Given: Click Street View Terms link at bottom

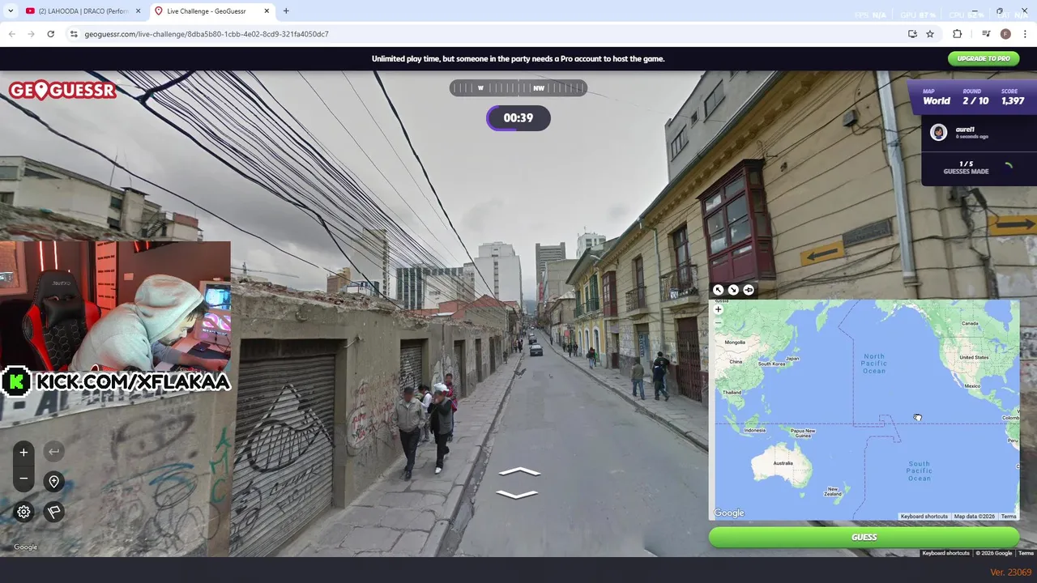Looking at the screenshot, I should coord(1026,553).
